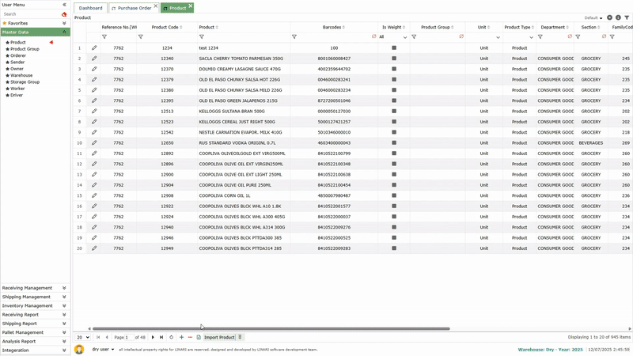Screen dimensions: 633x356
Task: Click the edit pencil for product 12340
Action: [x=94, y=59]
